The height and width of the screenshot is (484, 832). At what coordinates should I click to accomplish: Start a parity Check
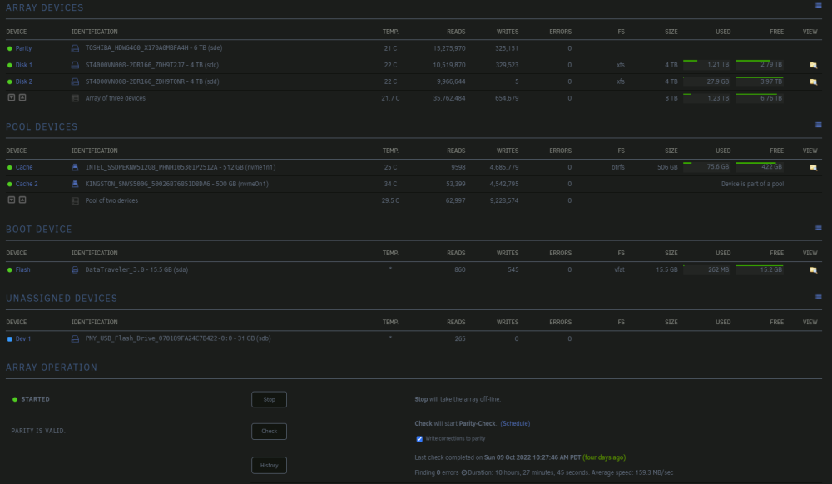point(269,432)
